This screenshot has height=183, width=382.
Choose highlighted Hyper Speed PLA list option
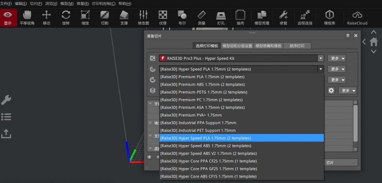click(242, 138)
